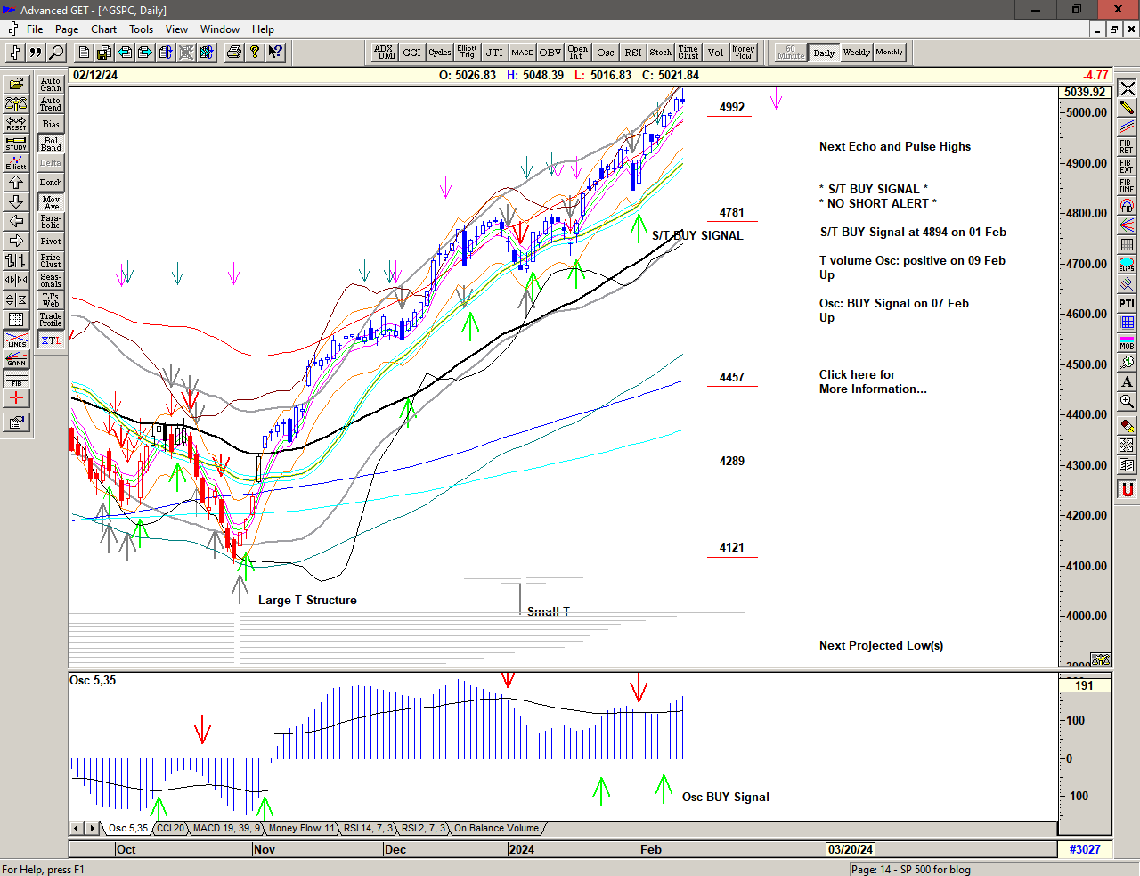Image resolution: width=1140 pixels, height=876 pixels.
Task: Click the PTI indicator icon
Action: [1127, 304]
